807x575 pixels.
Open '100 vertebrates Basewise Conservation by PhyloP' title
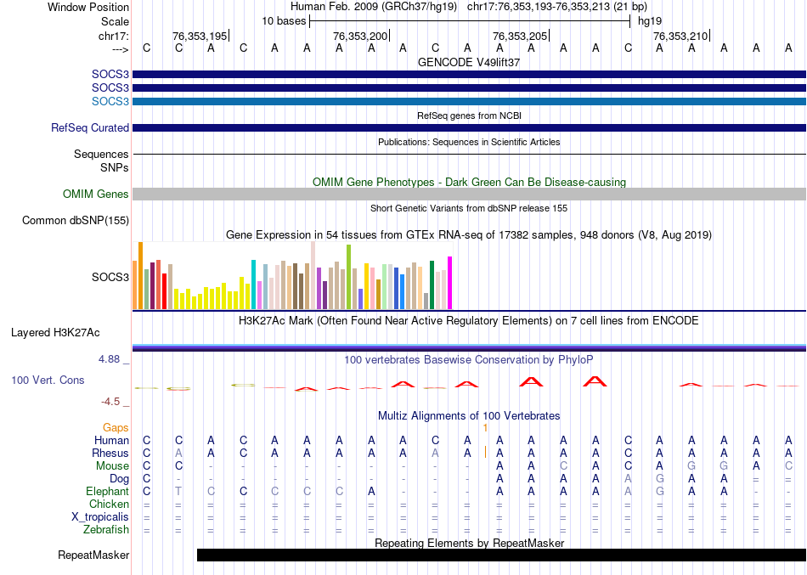pos(469,360)
